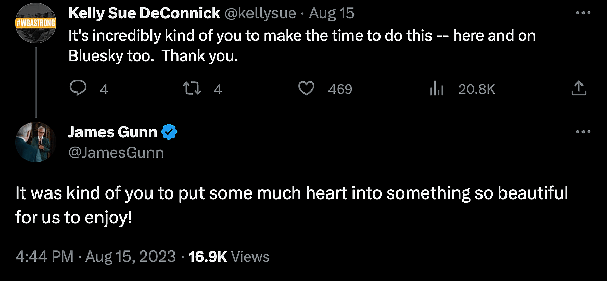Click the James Gunn display name
Viewport: 607px width, 281px height.
click(x=113, y=132)
